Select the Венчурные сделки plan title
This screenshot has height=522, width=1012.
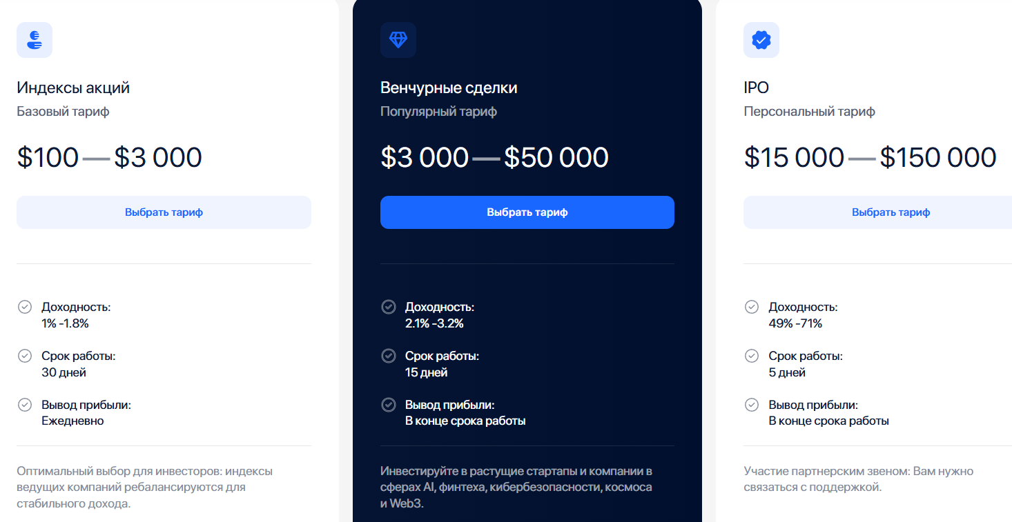449,88
